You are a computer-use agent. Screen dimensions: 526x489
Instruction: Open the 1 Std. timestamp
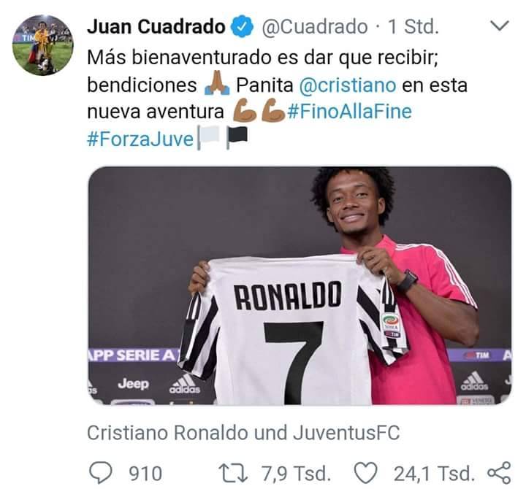tap(413, 26)
